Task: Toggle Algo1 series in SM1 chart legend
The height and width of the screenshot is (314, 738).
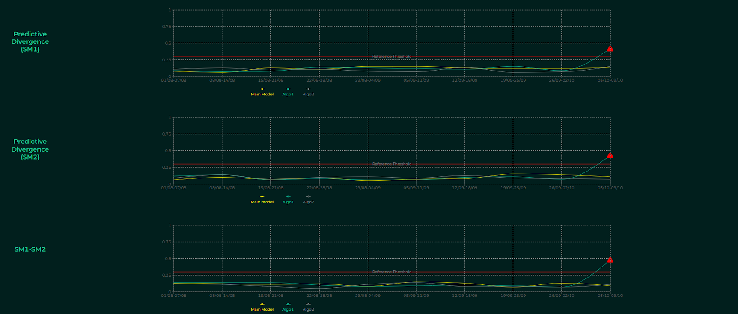Action: click(x=288, y=92)
